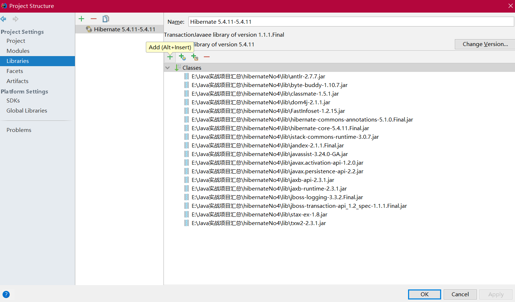
Task: Remove selected root with red minus
Action: coord(207,57)
